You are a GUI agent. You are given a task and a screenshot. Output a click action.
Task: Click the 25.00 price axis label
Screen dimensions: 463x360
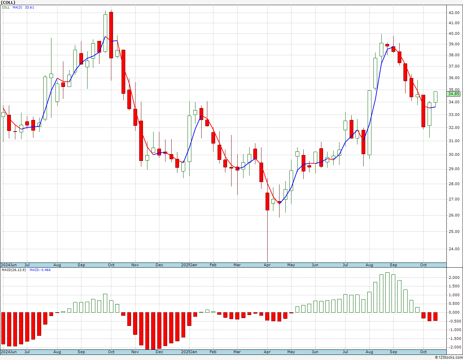coord(454,231)
